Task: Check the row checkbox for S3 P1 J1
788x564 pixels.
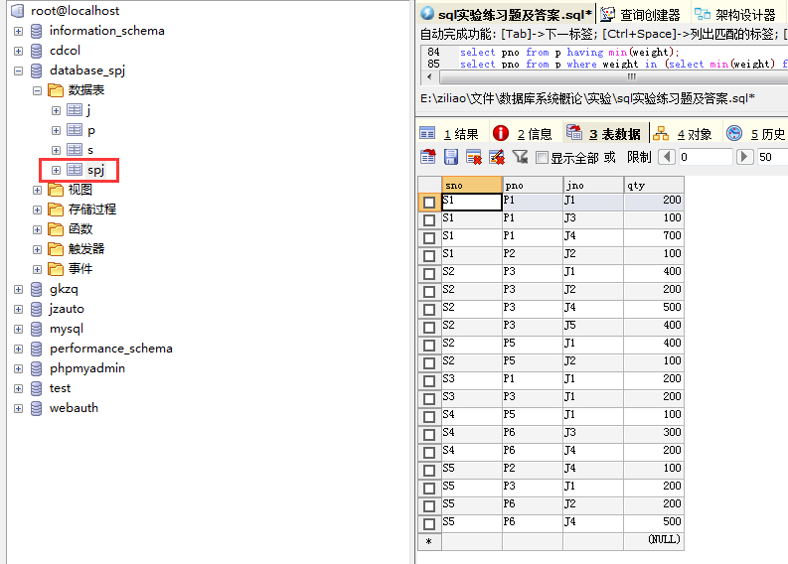Action: coord(429,381)
